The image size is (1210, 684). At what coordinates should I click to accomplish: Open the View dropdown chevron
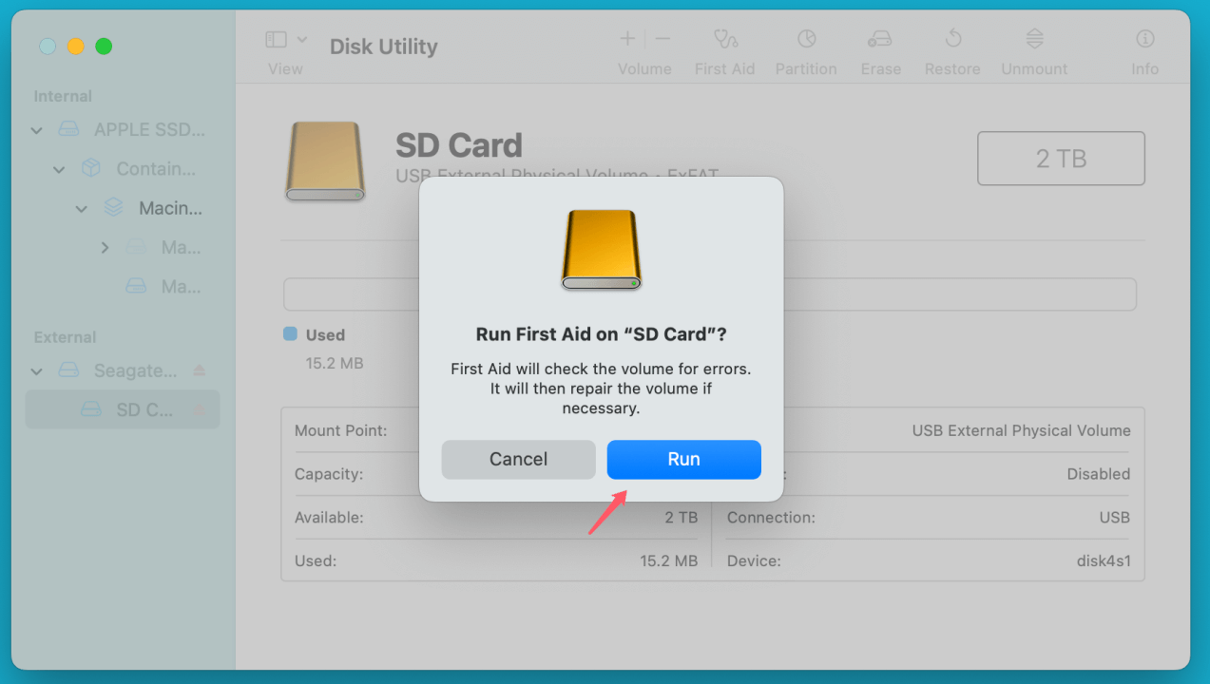pos(302,38)
